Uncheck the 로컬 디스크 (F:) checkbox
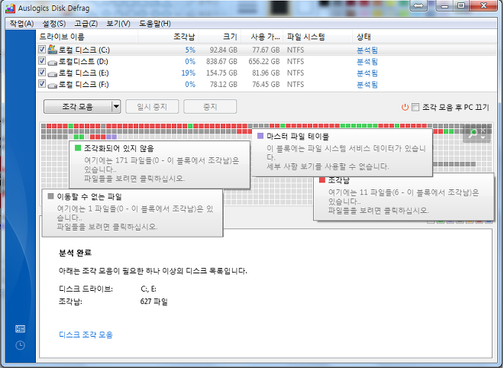This screenshot has width=504, height=368. click(x=42, y=84)
